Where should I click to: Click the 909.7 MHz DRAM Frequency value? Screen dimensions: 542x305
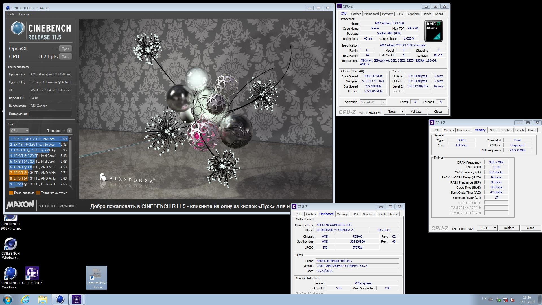(496, 162)
